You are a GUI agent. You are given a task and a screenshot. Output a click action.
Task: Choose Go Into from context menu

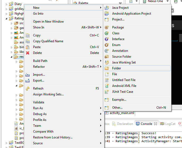pos(63,14)
